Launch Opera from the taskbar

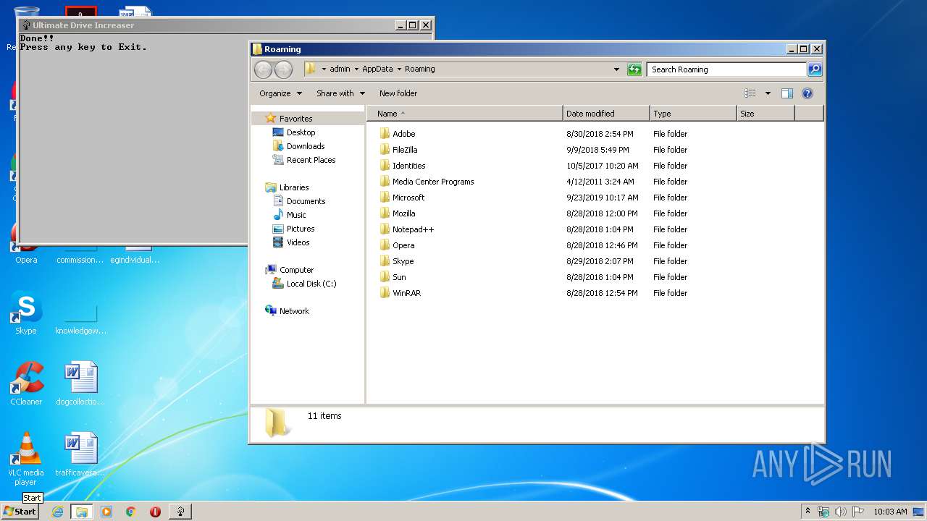[x=155, y=512]
